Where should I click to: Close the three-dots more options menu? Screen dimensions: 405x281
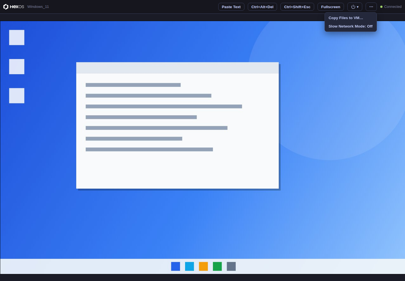371,7
